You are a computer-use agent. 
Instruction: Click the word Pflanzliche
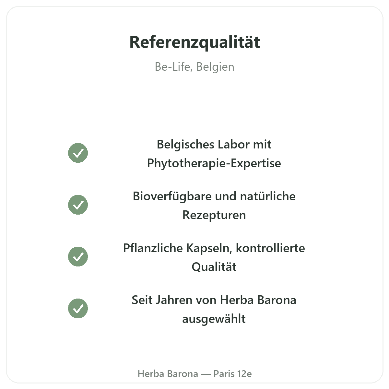click(x=153, y=248)
